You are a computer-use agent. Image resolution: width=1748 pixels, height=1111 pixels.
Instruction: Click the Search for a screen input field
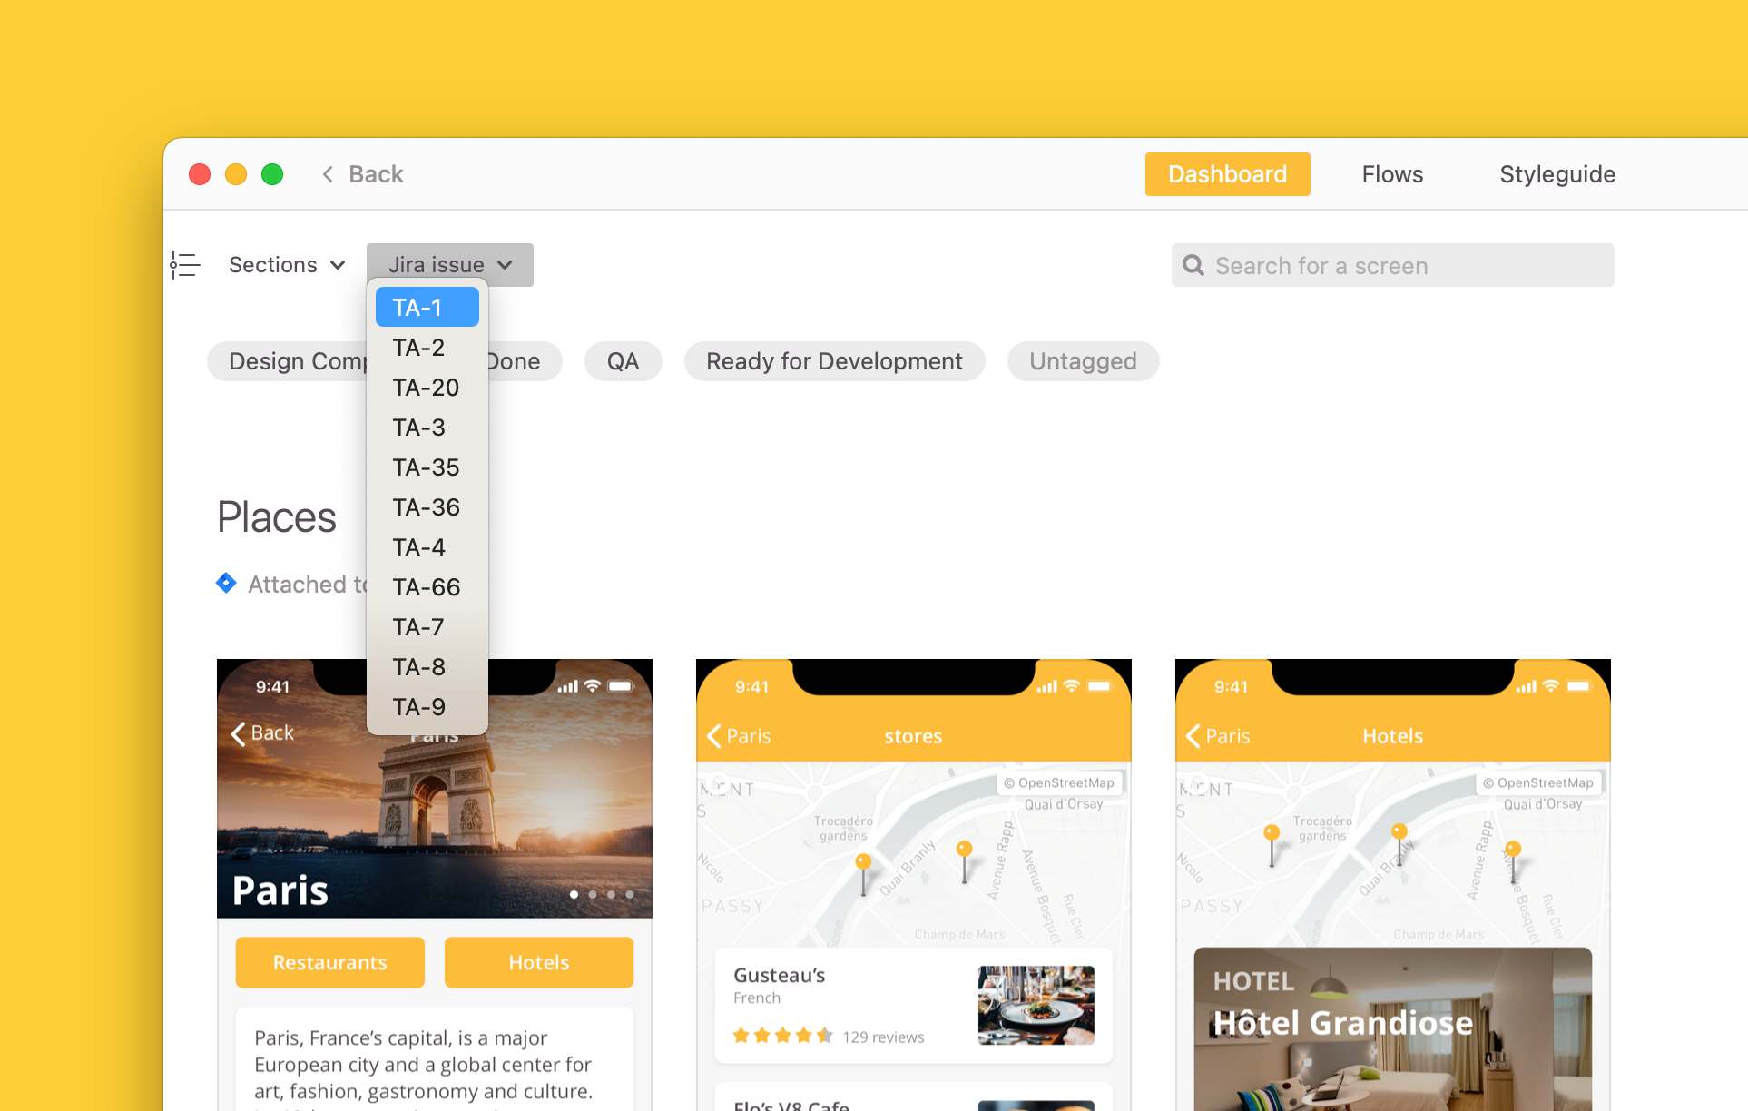(x=1390, y=266)
